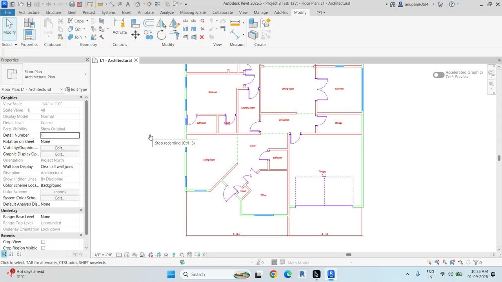Click the Type Properties icon
Image resolution: width=502 pixels, height=282 pixels.
tap(29, 23)
